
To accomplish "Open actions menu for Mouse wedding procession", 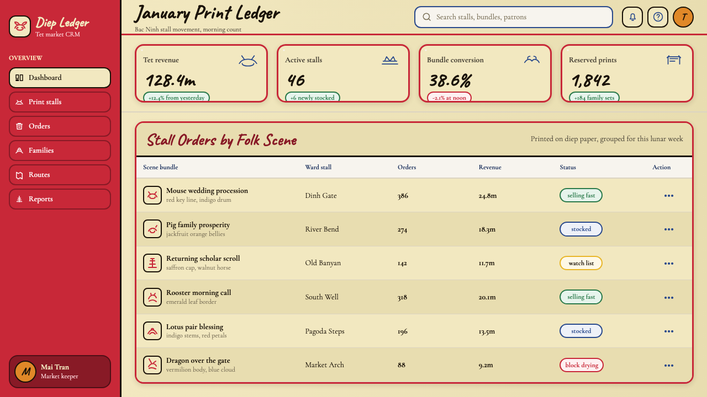I will tap(669, 195).
